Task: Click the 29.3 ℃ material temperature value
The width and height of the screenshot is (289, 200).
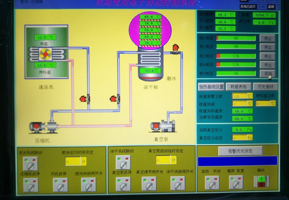Action: point(225,15)
